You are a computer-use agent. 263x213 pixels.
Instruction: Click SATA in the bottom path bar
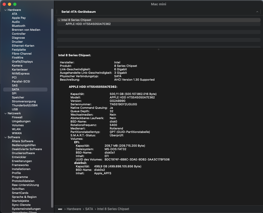pos(89,209)
